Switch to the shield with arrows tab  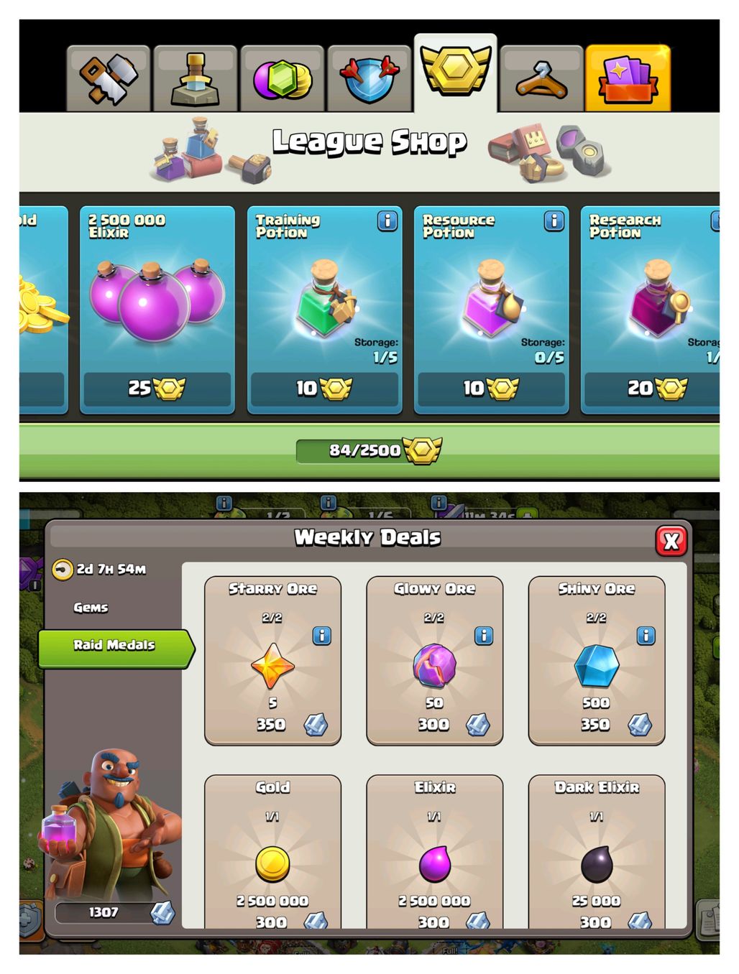369,78
